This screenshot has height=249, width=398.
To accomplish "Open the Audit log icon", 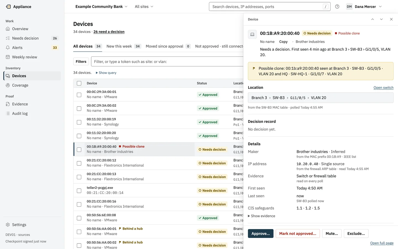I will 8,113.
